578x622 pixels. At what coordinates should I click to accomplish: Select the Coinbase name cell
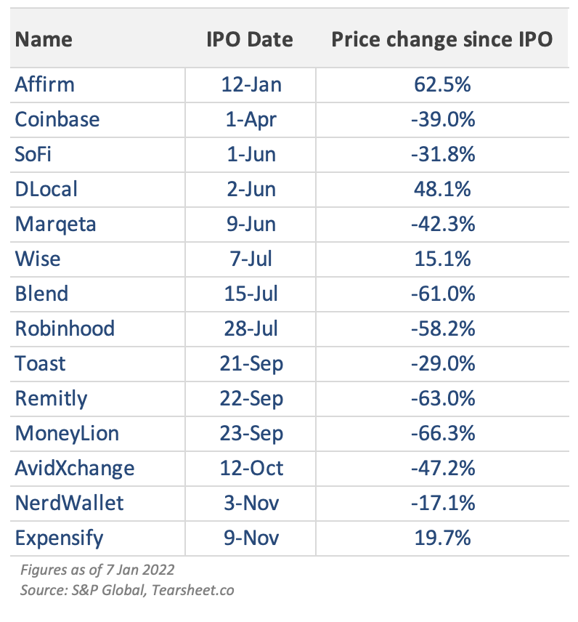point(57,119)
